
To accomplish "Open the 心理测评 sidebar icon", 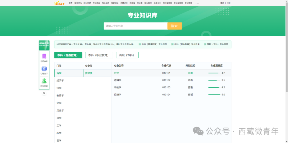I will [x=44, y=70].
